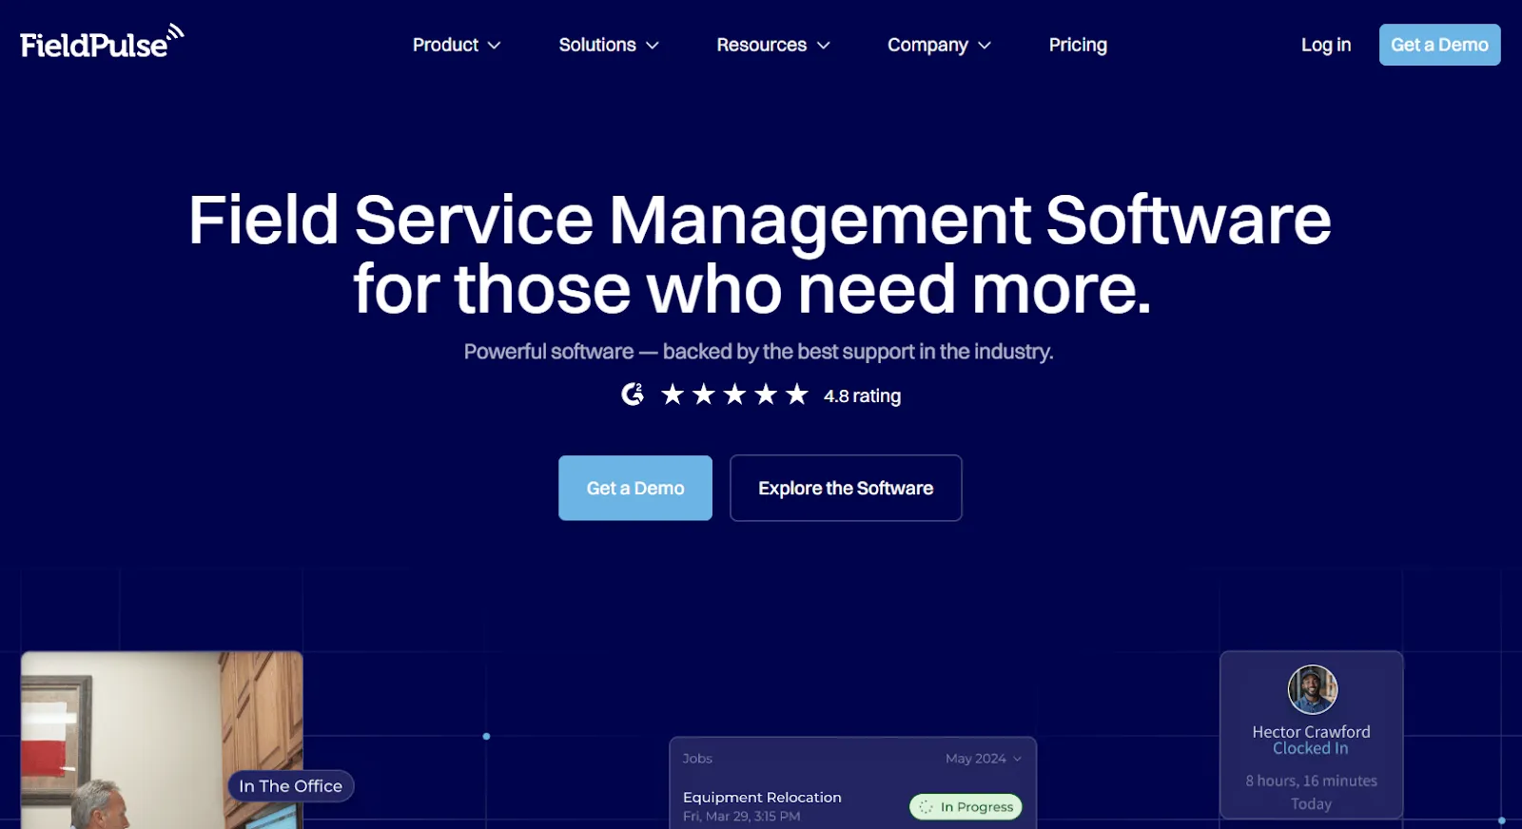Open the May 2024 month dropdown
Viewport: 1522px width, 829px height.
point(984,759)
